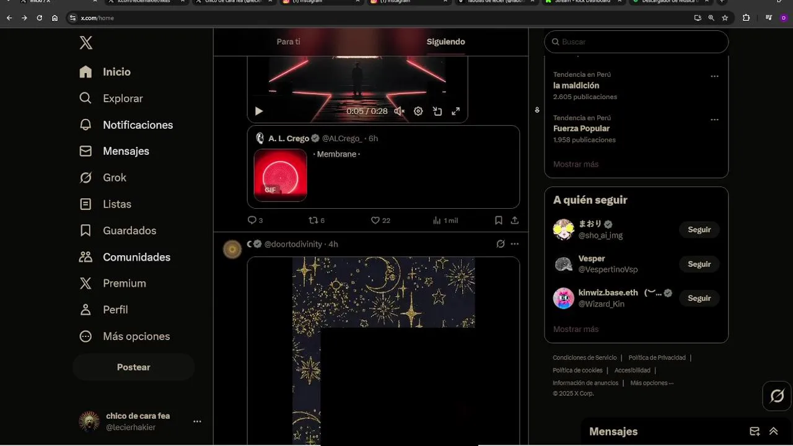This screenshot has width=793, height=446.
Task: Follow kinwiz.base.eth with Seguir
Action: pos(699,299)
